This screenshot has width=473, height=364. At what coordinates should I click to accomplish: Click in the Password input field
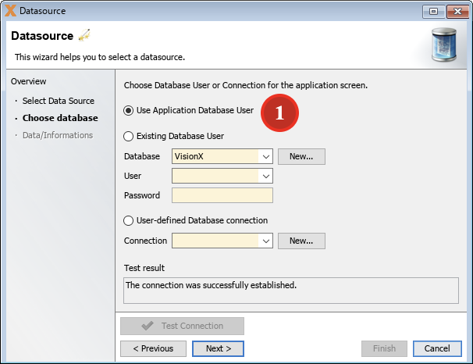[222, 195]
